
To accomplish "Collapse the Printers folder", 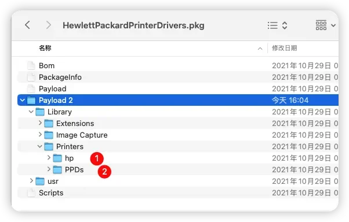I will pyautogui.click(x=39, y=146).
